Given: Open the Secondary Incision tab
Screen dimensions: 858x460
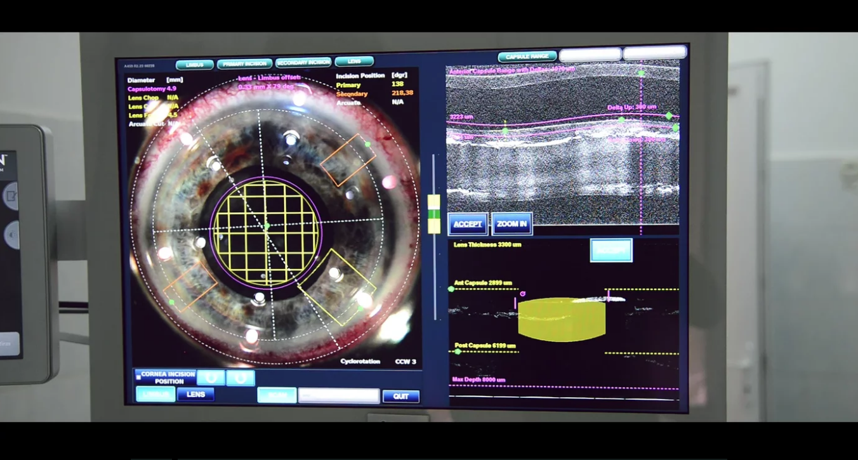Looking at the screenshot, I should pyautogui.click(x=303, y=63).
